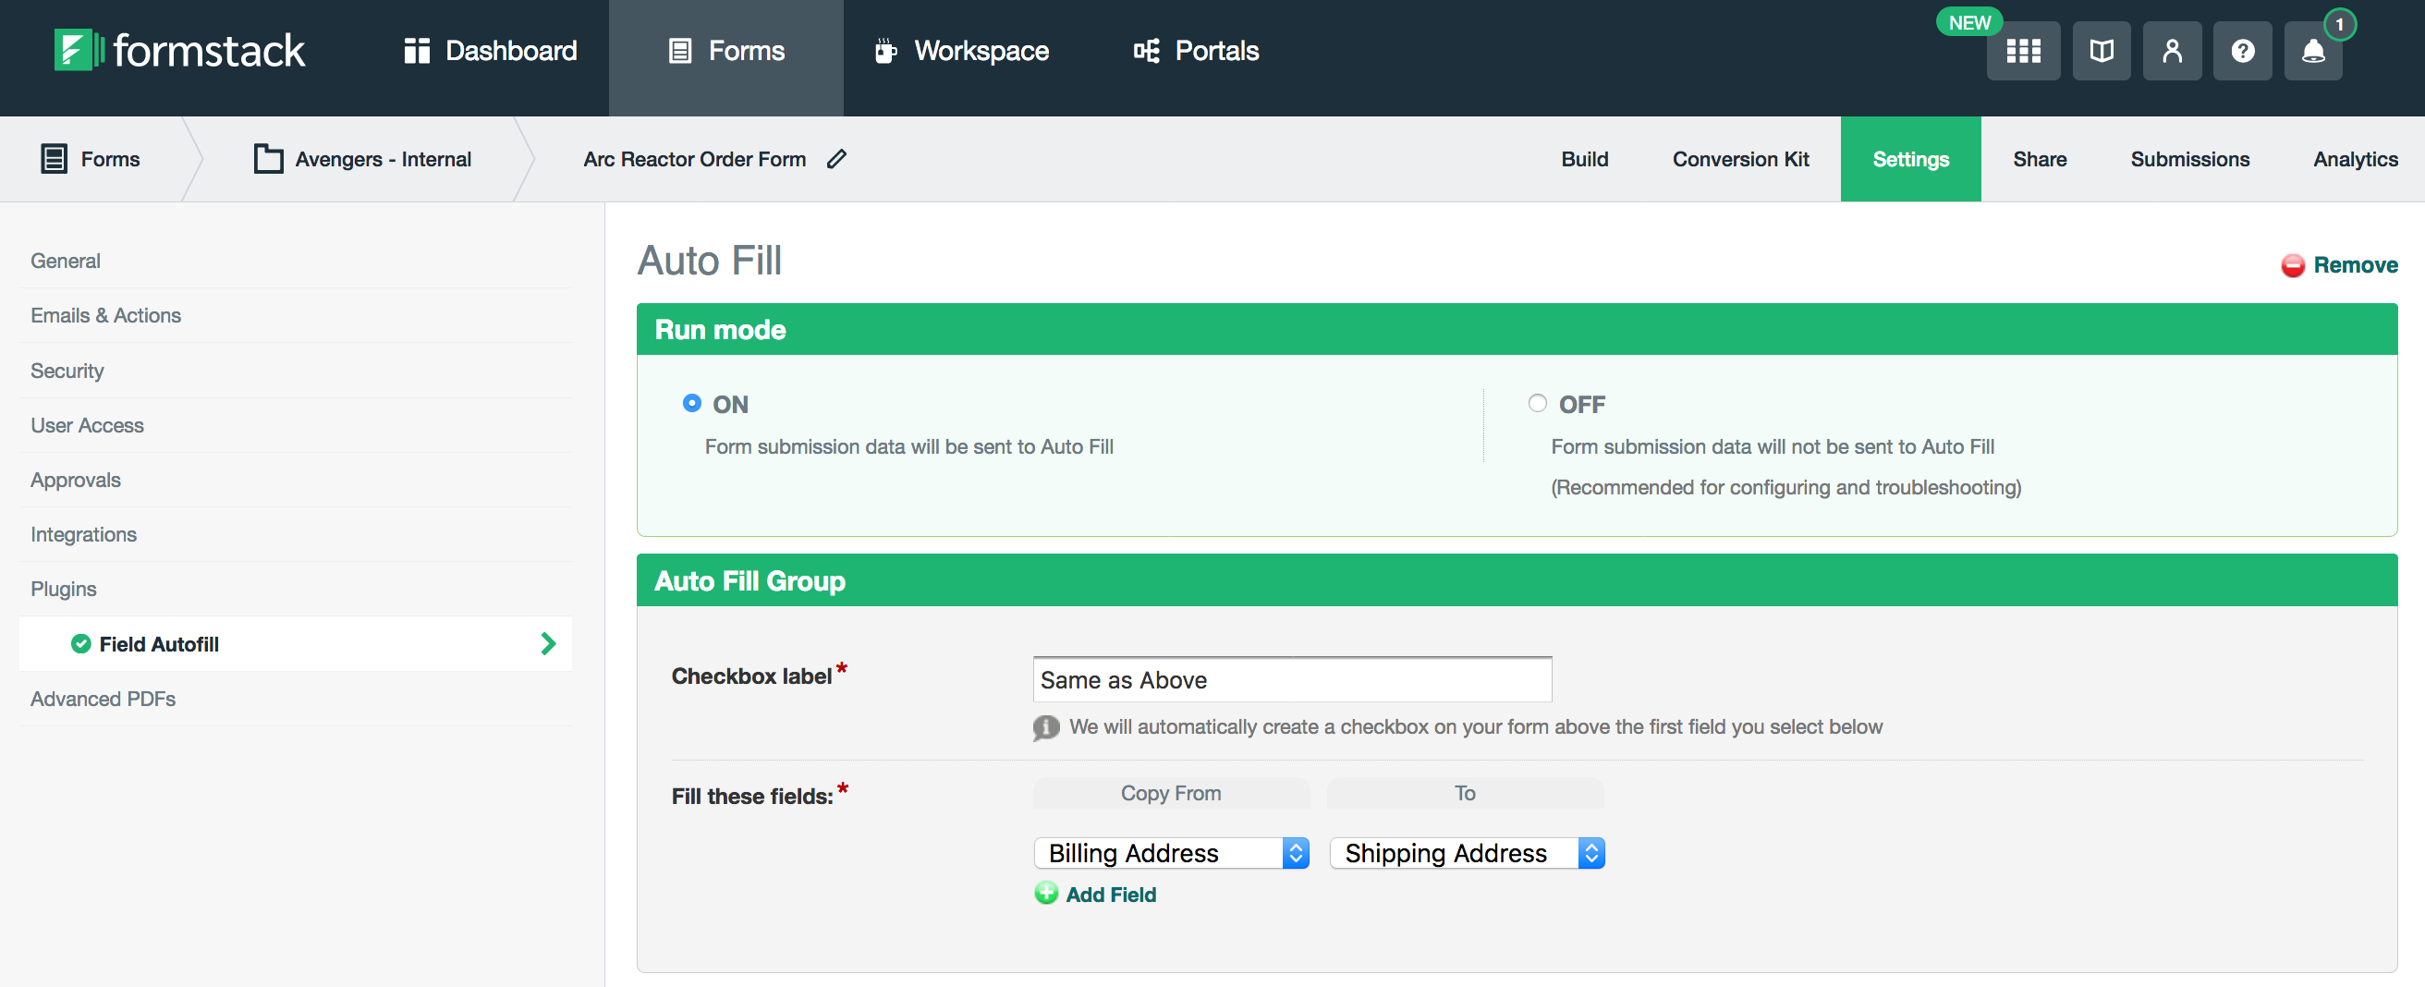Expand the Field Autofill chevron arrow
The width and height of the screenshot is (2425, 987).
point(548,643)
